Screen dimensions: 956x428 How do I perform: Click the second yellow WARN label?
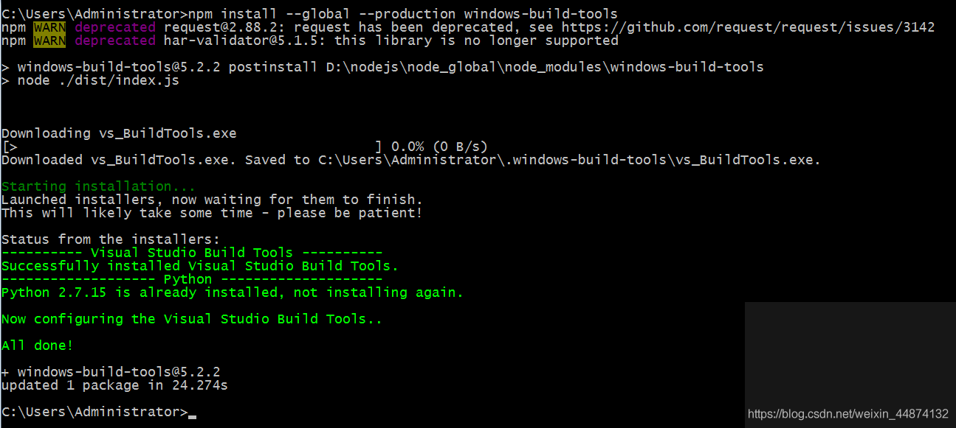[x=49, y=41]
